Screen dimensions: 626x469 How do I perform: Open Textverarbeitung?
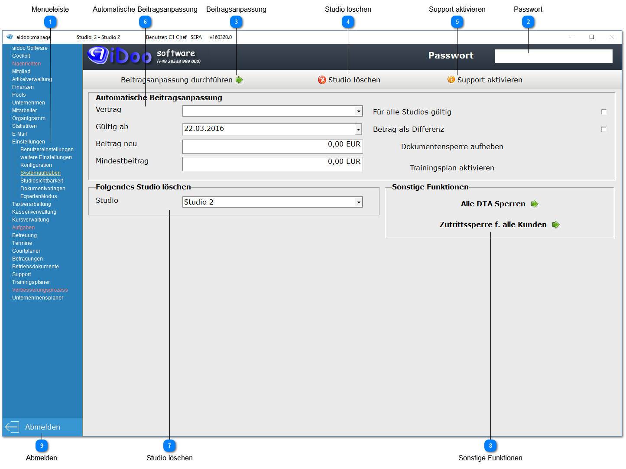tap(32, 204)
